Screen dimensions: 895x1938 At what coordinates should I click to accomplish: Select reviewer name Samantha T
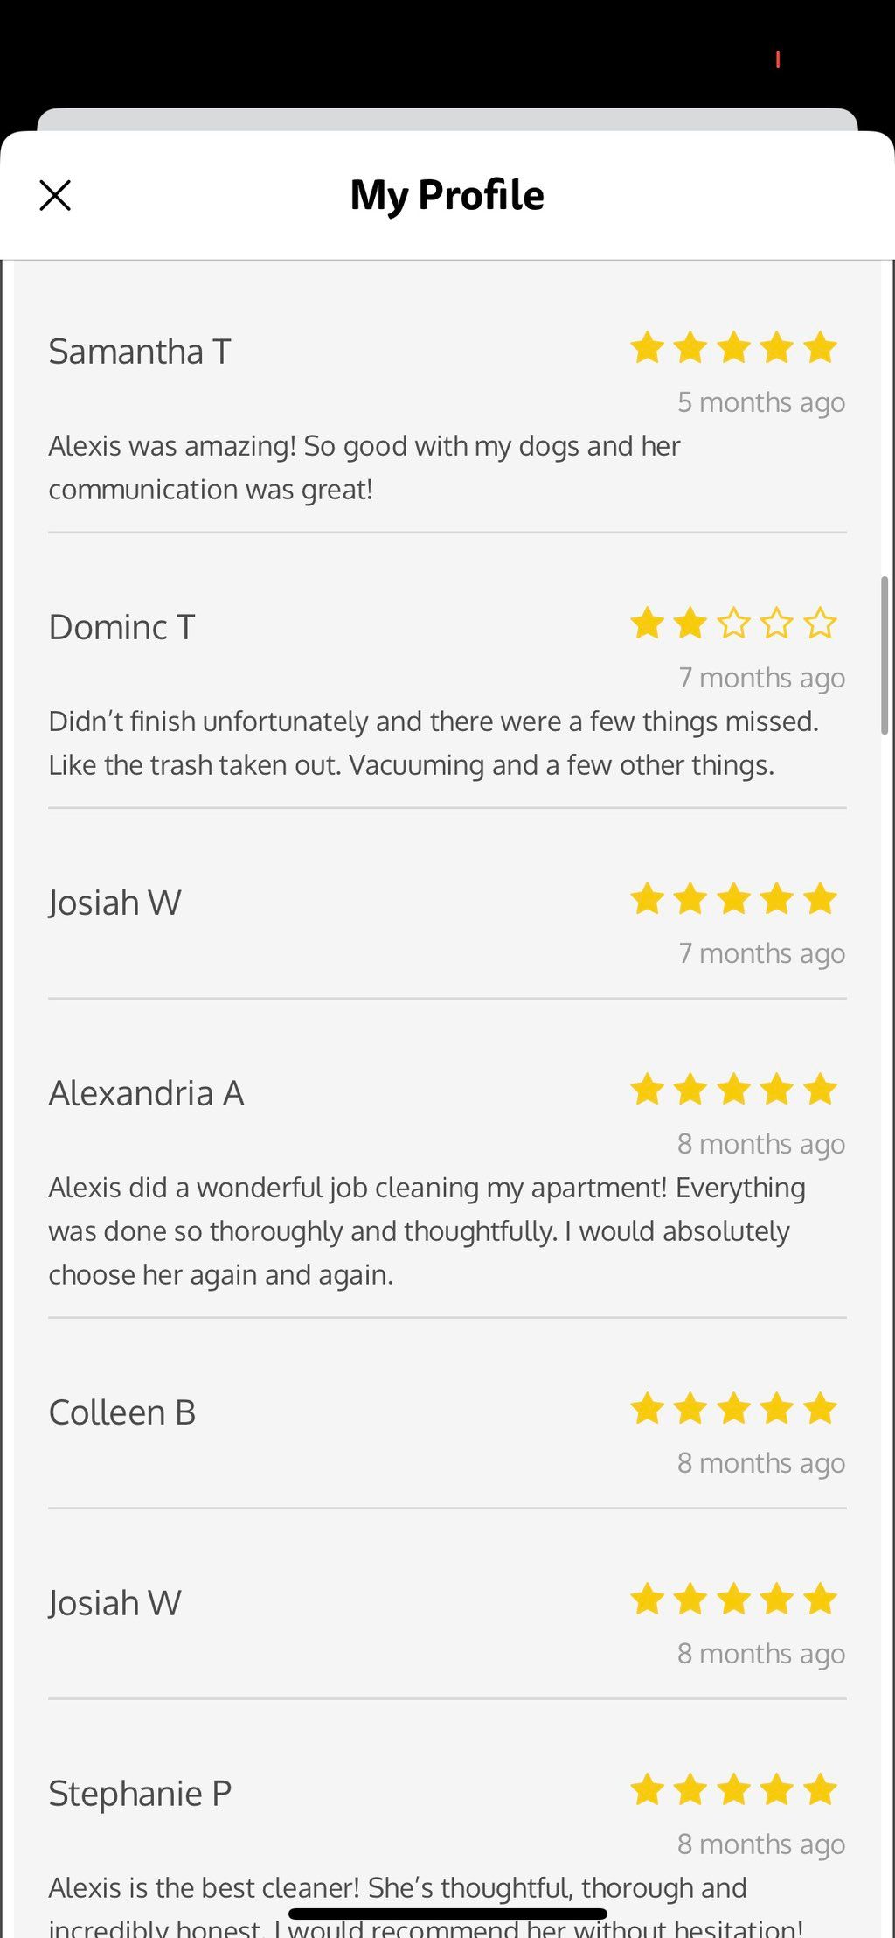pos(140,352)
